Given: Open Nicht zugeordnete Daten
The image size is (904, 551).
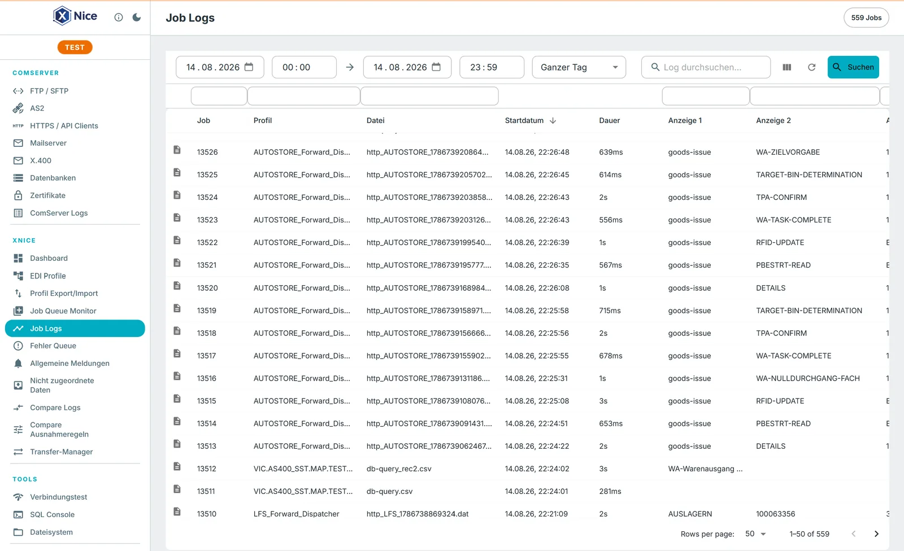Looking at the screenshot, I should point(75,385).
